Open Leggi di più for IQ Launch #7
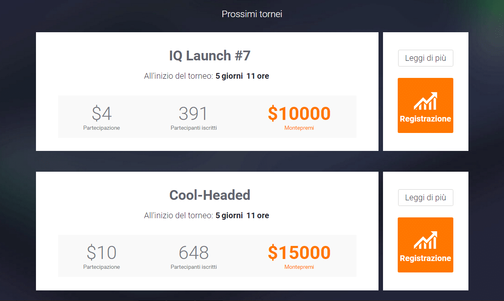Screen dimensions: 504x301 (426, 58)
